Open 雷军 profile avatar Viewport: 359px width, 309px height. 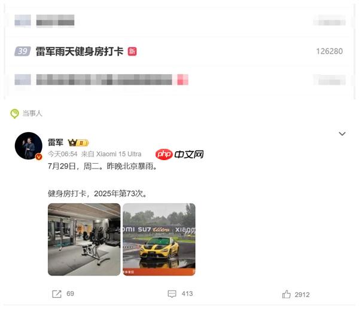29,146
